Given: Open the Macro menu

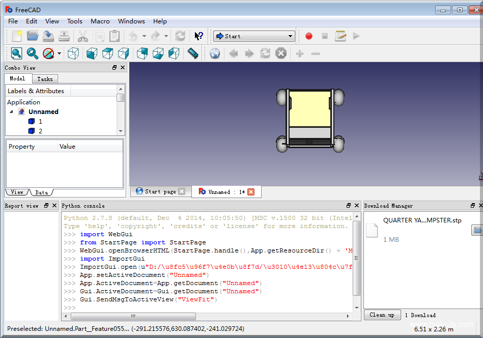Looking at the screenshot, I should (x=100, y=21).
